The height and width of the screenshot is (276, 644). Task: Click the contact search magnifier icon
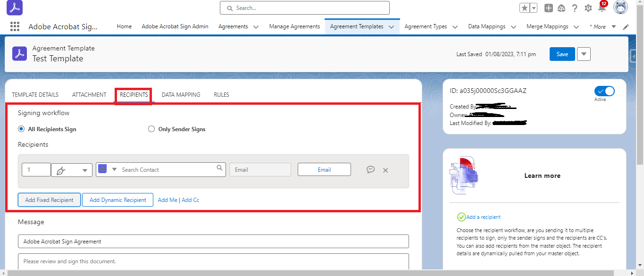pos(219,167)
